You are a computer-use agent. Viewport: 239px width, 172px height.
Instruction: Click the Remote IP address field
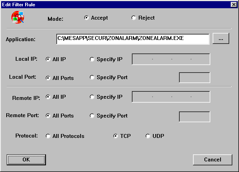171,97
